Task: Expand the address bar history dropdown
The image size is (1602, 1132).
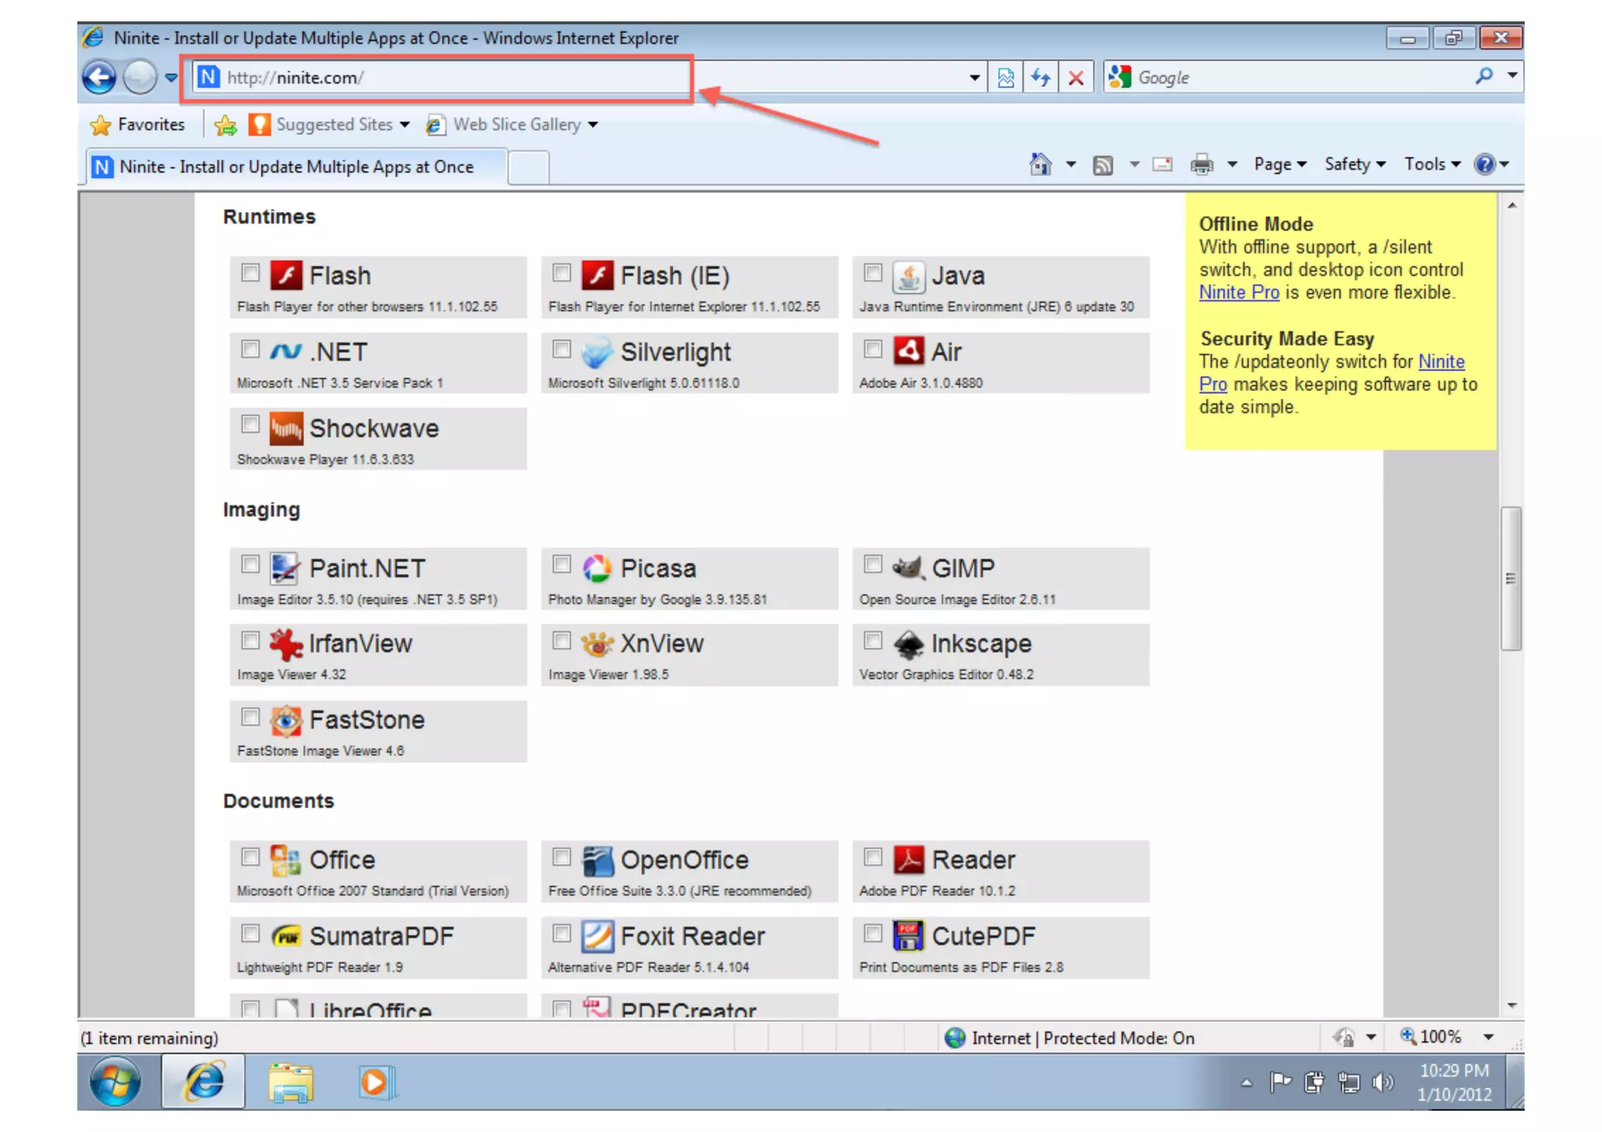Action: tap(974, 77)
